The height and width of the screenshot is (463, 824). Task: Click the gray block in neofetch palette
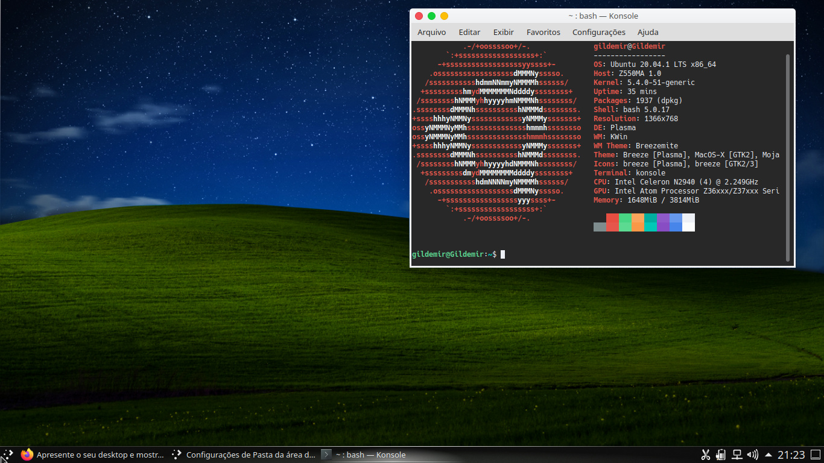point(600,227)
